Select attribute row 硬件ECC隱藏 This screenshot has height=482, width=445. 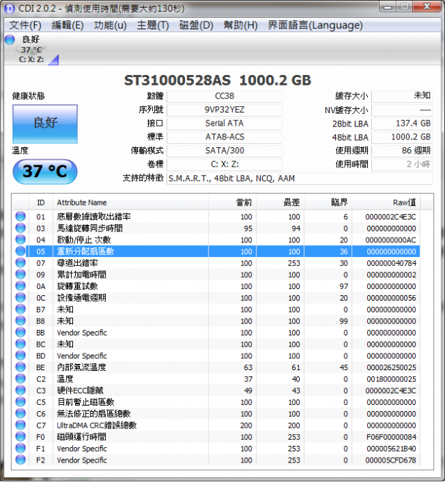click(x=216, y=390)
